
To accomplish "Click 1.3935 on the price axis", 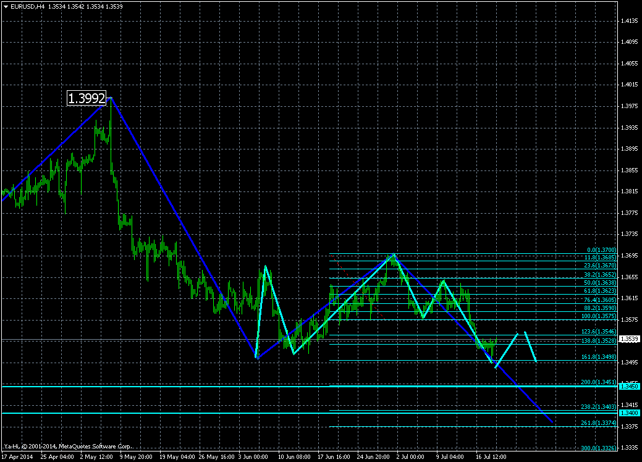I will point(630,128).
